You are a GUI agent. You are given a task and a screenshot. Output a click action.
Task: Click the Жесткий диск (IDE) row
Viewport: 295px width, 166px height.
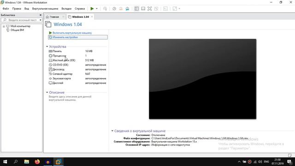pyautogui.click(x=77, y=60)
